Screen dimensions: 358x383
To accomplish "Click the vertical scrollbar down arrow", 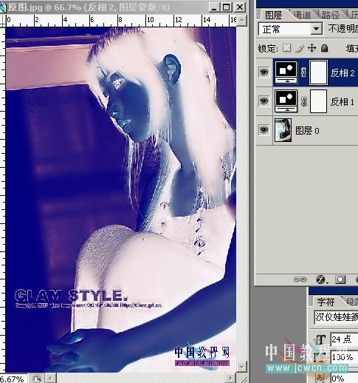I will tap(242, 367).
